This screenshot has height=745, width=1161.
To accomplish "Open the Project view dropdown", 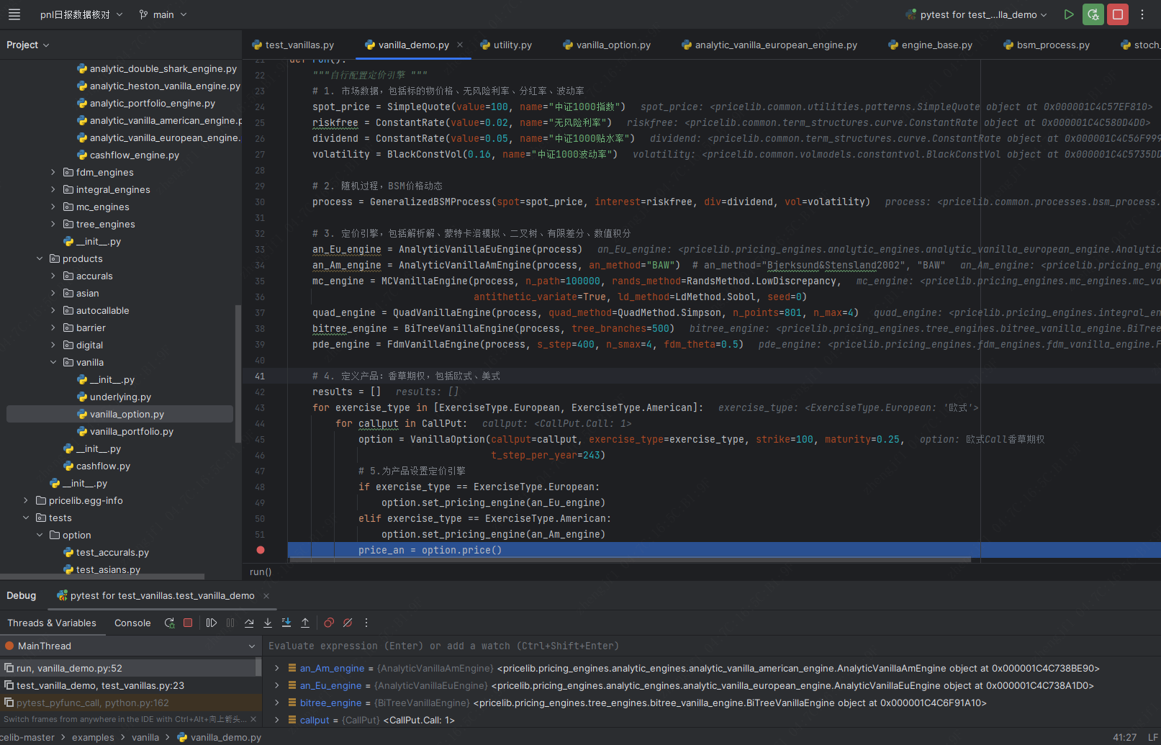I will tap(28, 45).
